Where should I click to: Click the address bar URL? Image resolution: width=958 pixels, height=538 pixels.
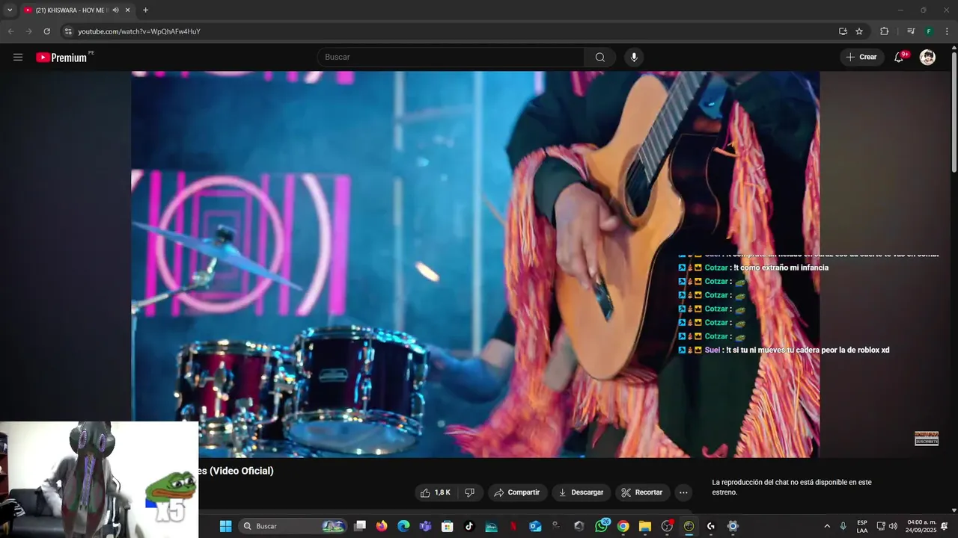tap(139, 31)
